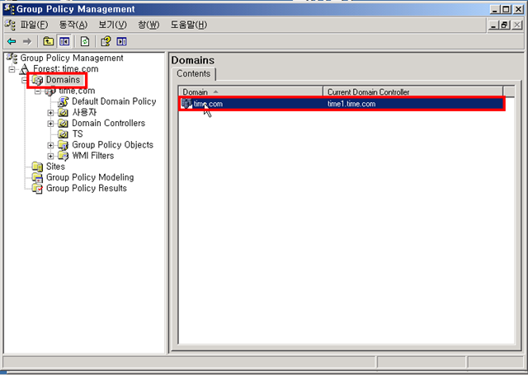Image resolution: width=528 pixels, height=375 pixels.
Task: Collapse the time.com domain node
Action: [x=38, y=91]
